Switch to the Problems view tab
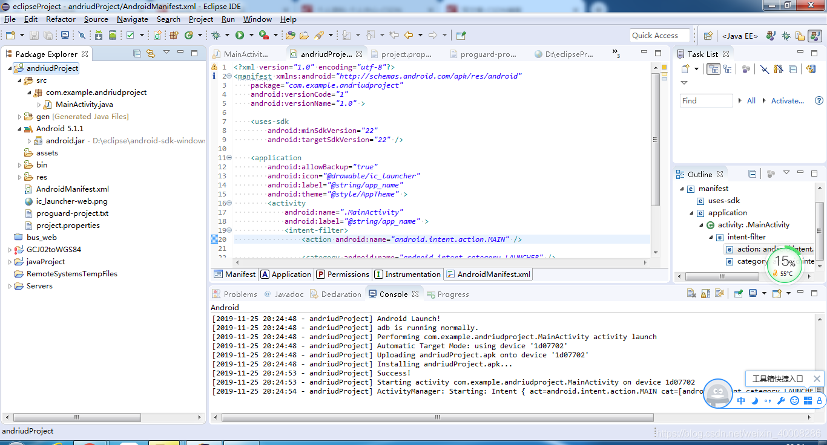 pos(234,294)
